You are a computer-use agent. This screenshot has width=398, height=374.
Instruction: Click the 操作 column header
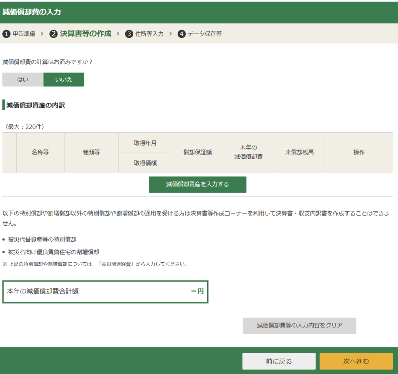359,153
